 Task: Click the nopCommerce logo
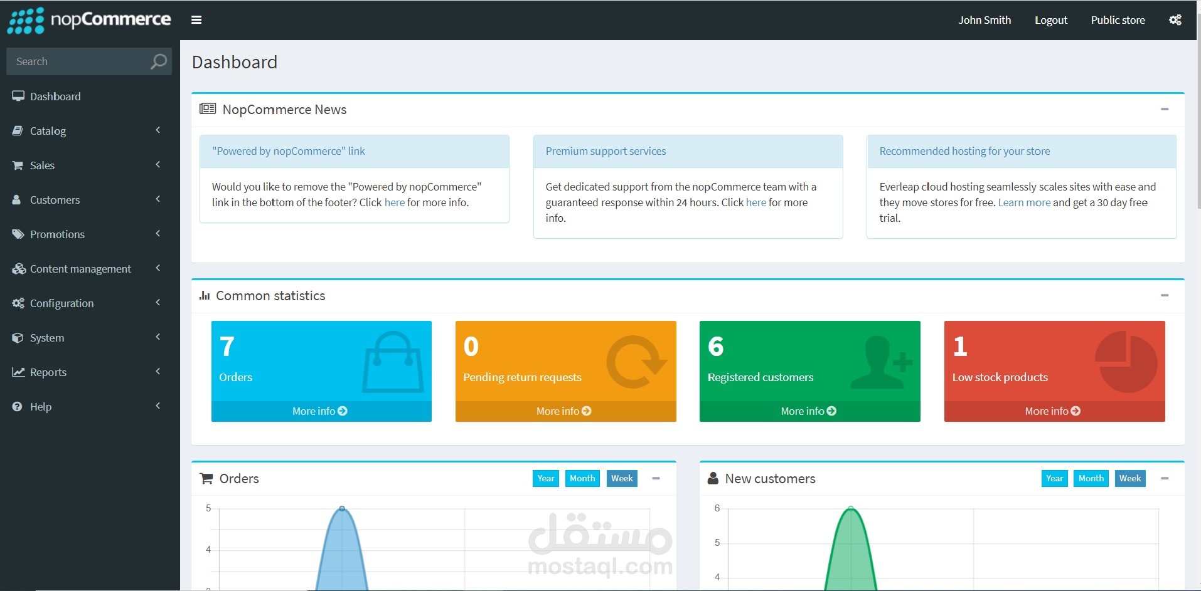[89, 20]
